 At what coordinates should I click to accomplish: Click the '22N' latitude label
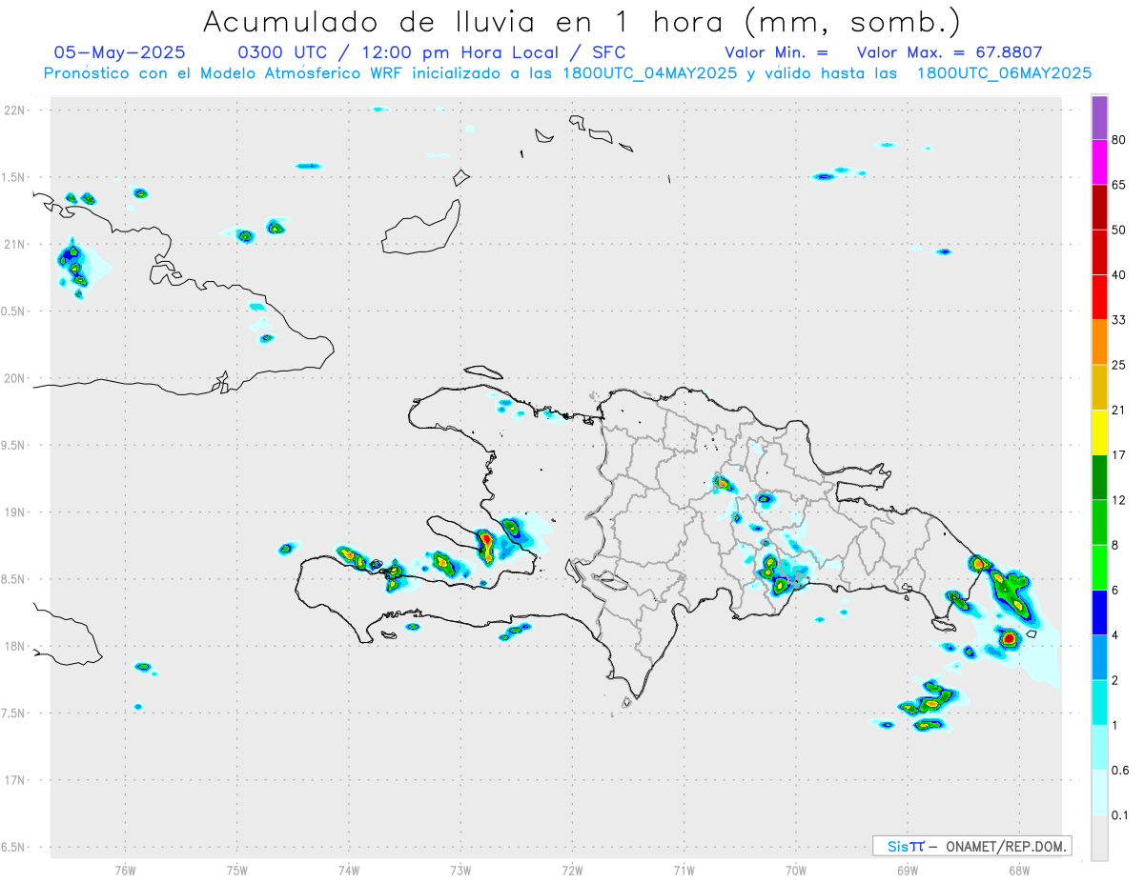pos(15,110)
